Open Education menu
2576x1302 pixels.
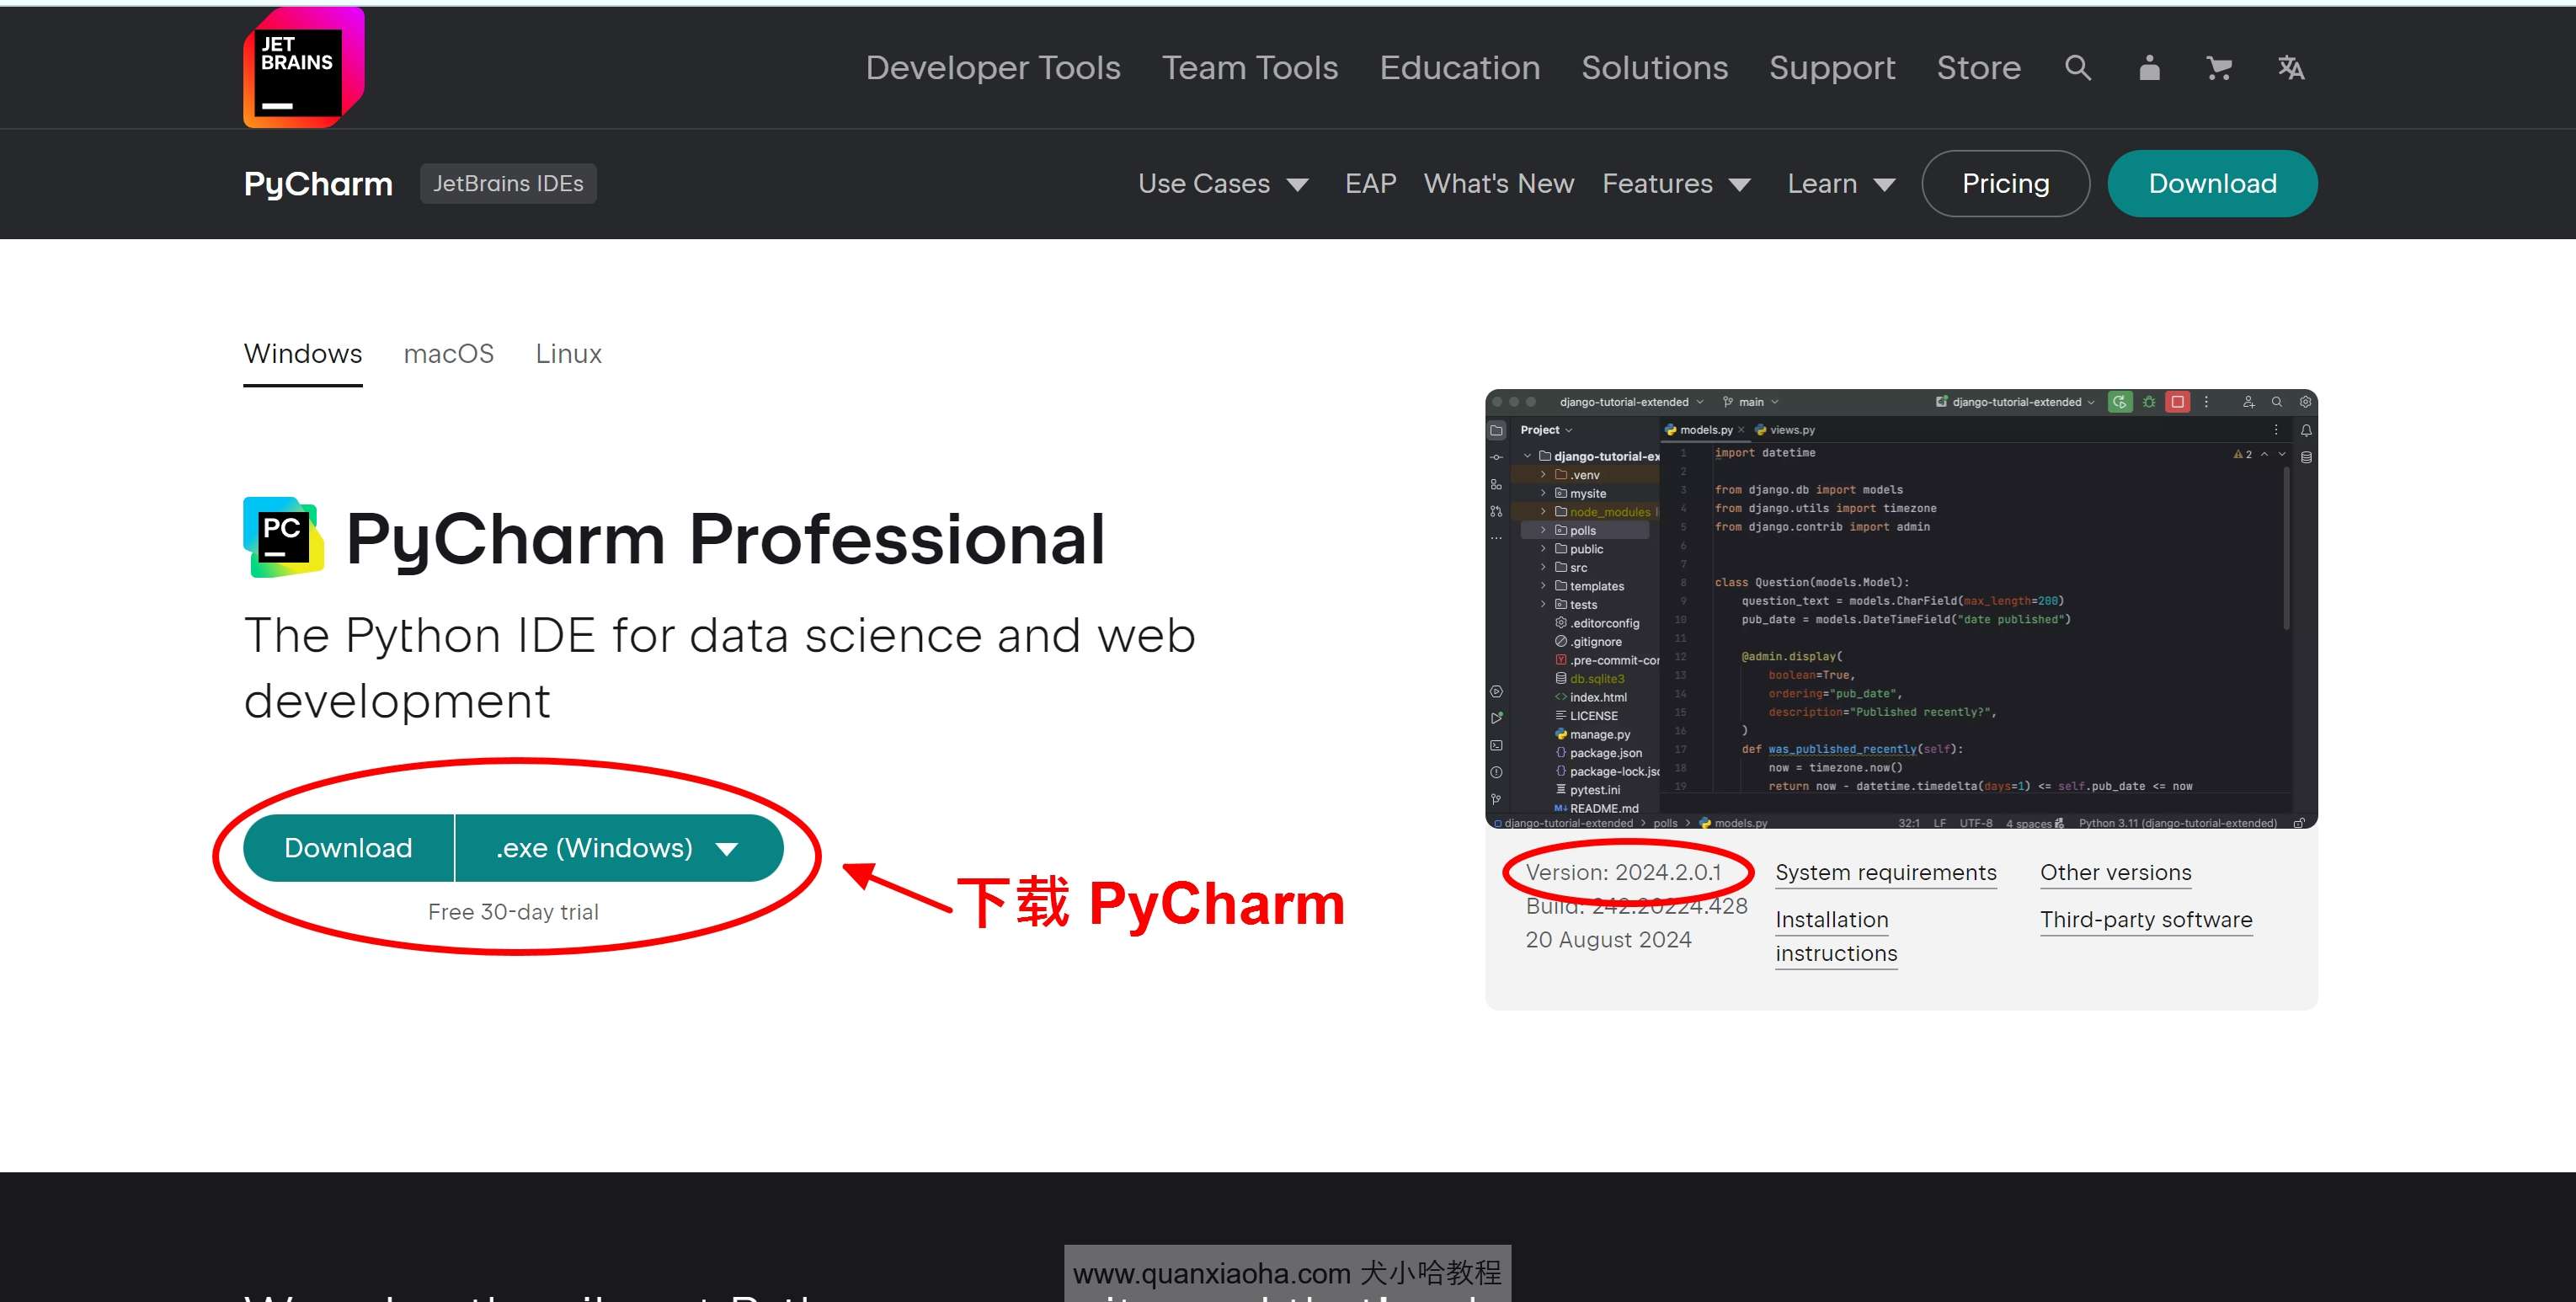click(1460, 68)
